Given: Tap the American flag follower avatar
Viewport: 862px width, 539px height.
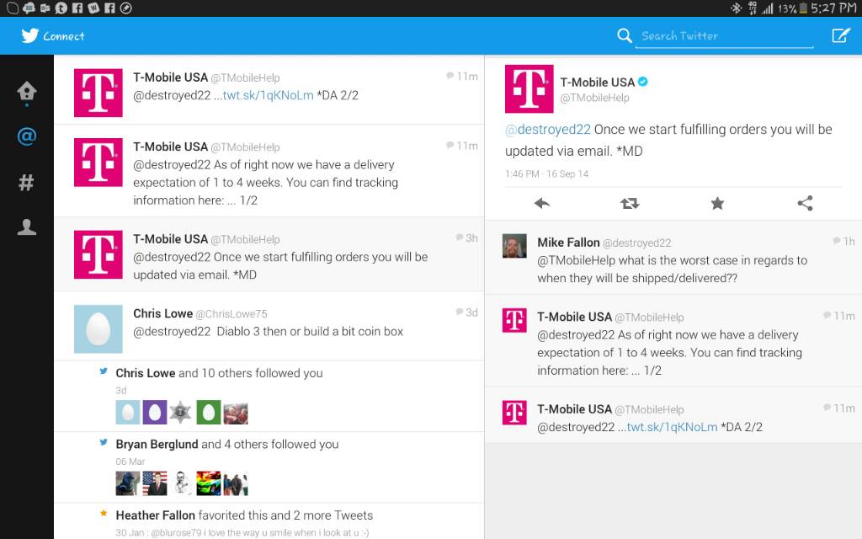Looking at the screenshot, I should click(x=155, y=483).
